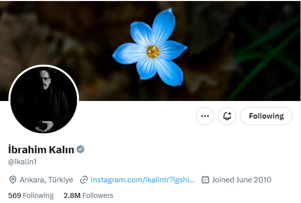This screenshot has width=301, height=203.
Task: Turn on notifications with the bell icon
Action: click(227, 116)
